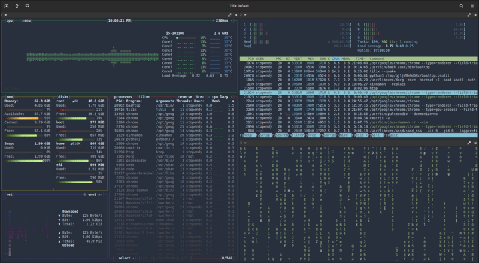Click the Tilix search magnifier icon
Screen dimensions: 479x263
click(462, 5)
